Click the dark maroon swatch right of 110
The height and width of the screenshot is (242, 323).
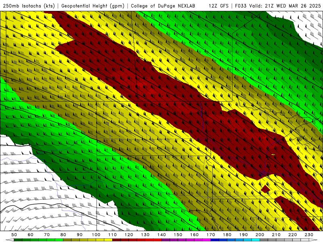pyautogui.click(x=117, y=240)
